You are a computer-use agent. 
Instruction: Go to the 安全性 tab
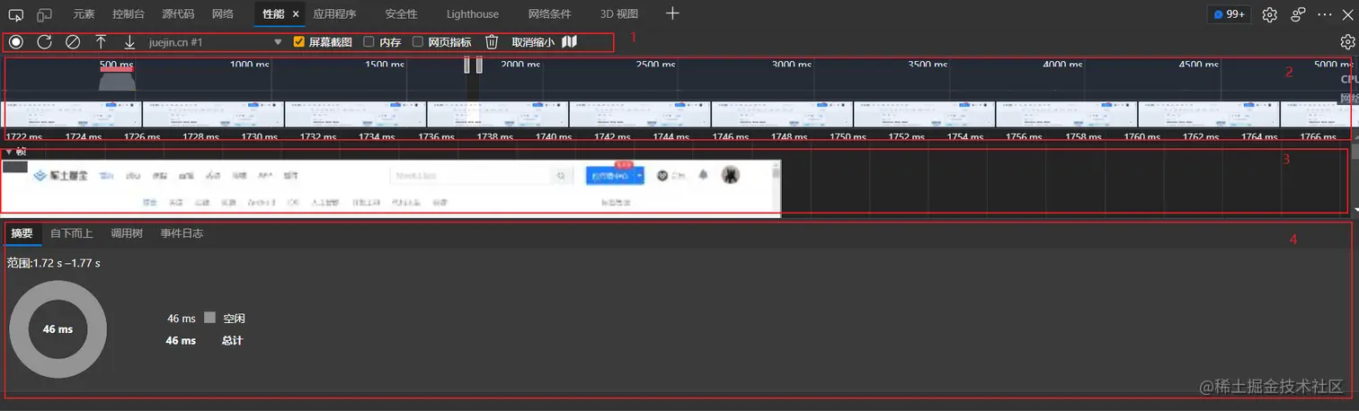[401, 14]
